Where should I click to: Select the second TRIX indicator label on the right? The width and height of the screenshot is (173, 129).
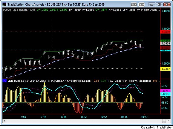pos(129,81)
